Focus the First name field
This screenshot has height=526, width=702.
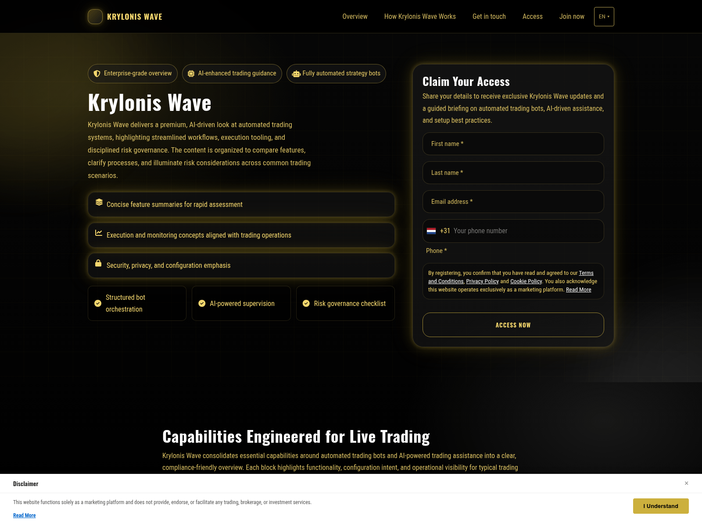pos(513,144)
